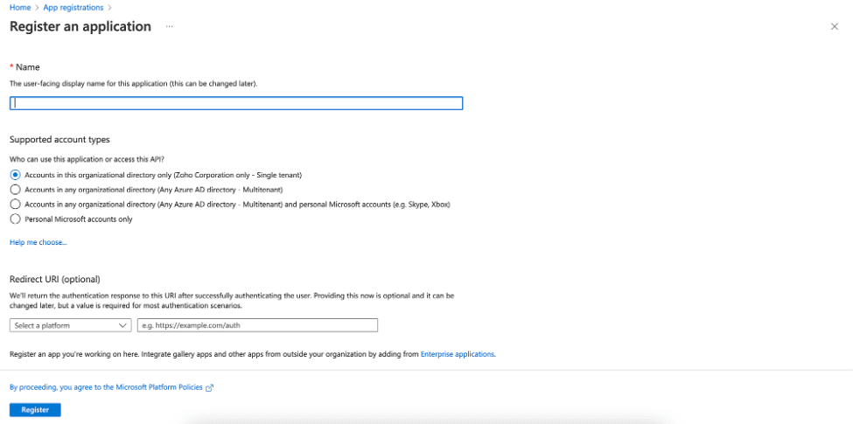Screen dimensions: 853x424
Task: Select single tenant organizational directory option
Action: point(15,175)
